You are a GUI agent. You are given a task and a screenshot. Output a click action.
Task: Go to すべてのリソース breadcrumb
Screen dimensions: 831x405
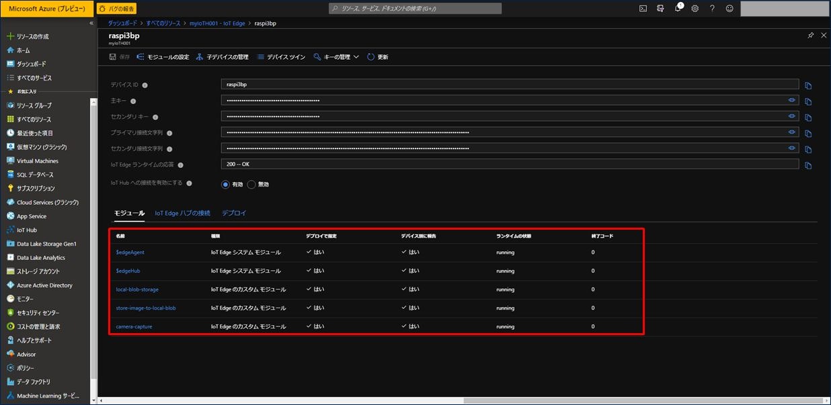pyautogui.click(x=163, y=23)
